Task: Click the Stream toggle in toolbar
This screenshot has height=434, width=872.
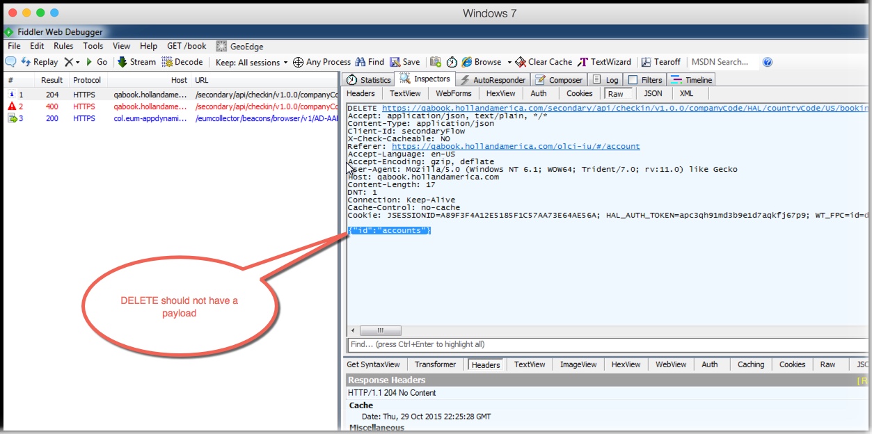Action: 122,62
